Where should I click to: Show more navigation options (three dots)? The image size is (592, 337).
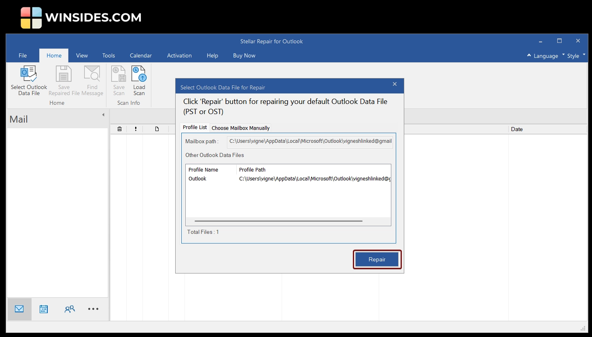(93, 309)
